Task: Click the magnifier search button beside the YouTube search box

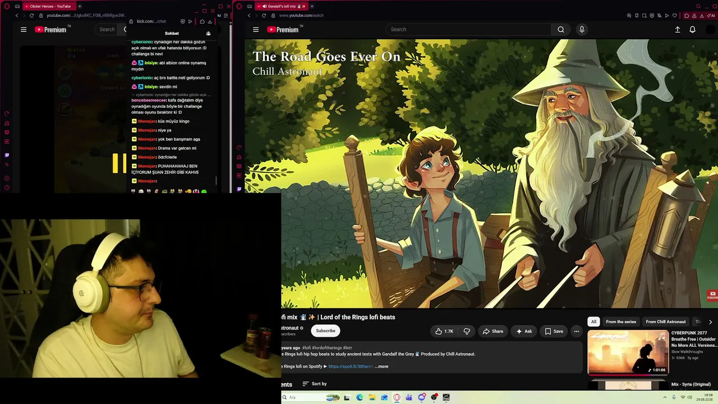Action: [x=561, y=30]
